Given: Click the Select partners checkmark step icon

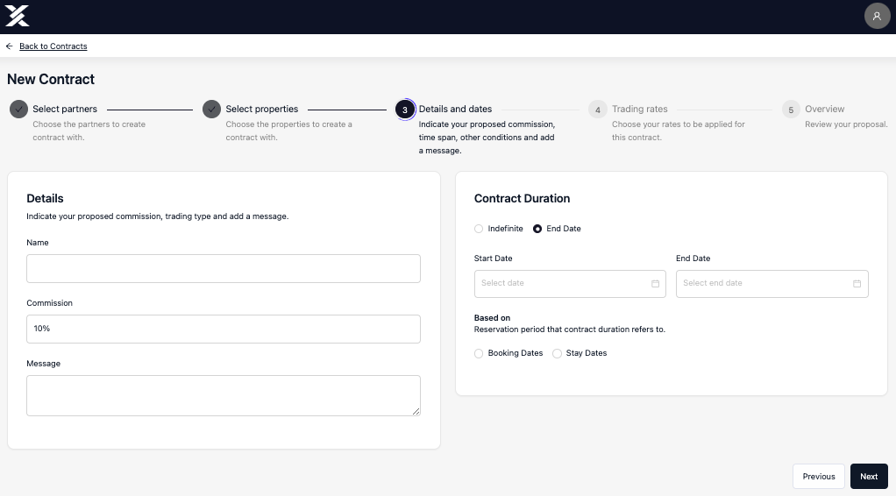Looking at the screenshot, I should [x=19, y=110].
